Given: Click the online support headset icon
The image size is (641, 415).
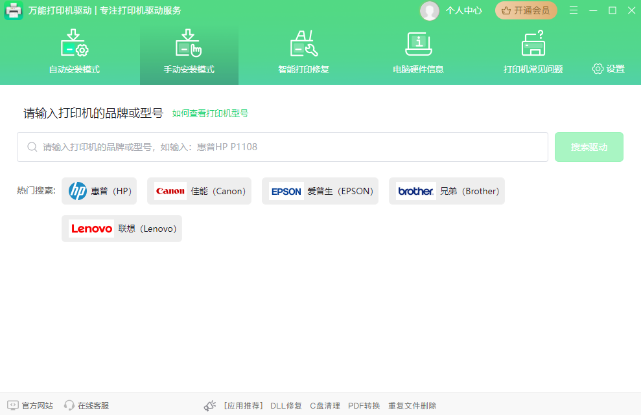Looking at the screenshot, I should click(69, 405).
